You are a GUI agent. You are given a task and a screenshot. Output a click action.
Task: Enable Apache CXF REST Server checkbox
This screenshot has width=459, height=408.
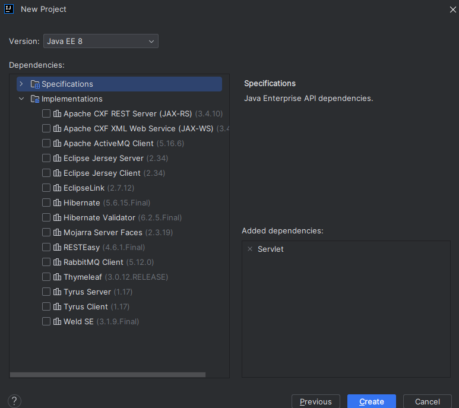tap(46, 113)
